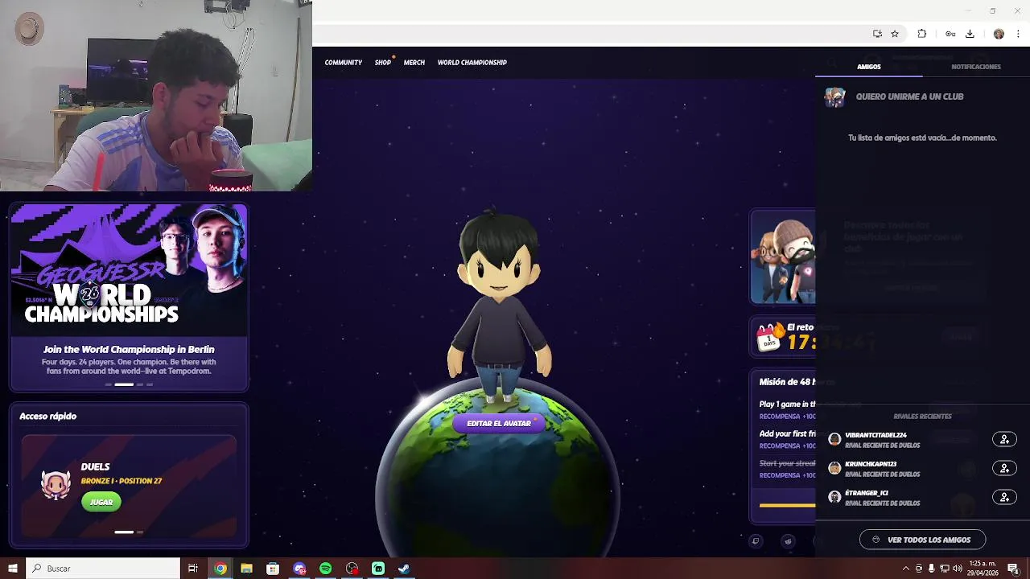Image resolution: width=1030 pixels, height=579 pixels.
Task: Click the green Jugar button for Duels
Action: pos(101,502)
